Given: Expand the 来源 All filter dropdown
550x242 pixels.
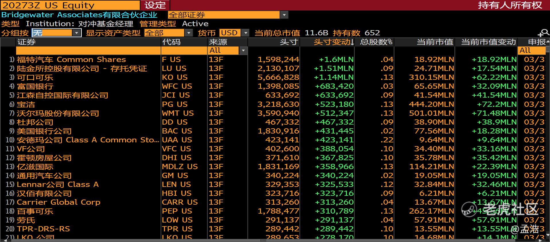Looking at the screenshot, I should 243,51.
